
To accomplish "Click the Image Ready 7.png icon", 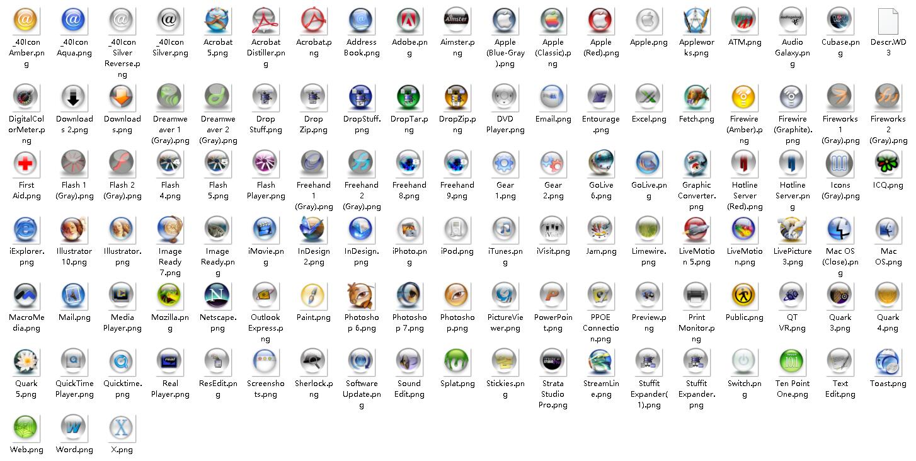I will click(169, 229).
